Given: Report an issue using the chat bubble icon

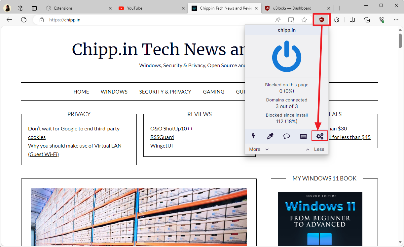Looking at the screenshot, I should point(286,136).
